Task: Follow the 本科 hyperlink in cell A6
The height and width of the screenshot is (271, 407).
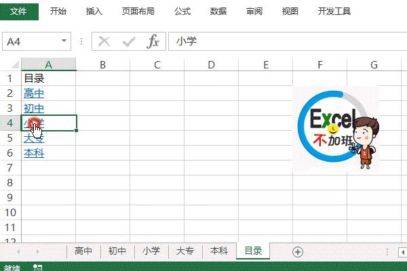Action: [34, 153]
